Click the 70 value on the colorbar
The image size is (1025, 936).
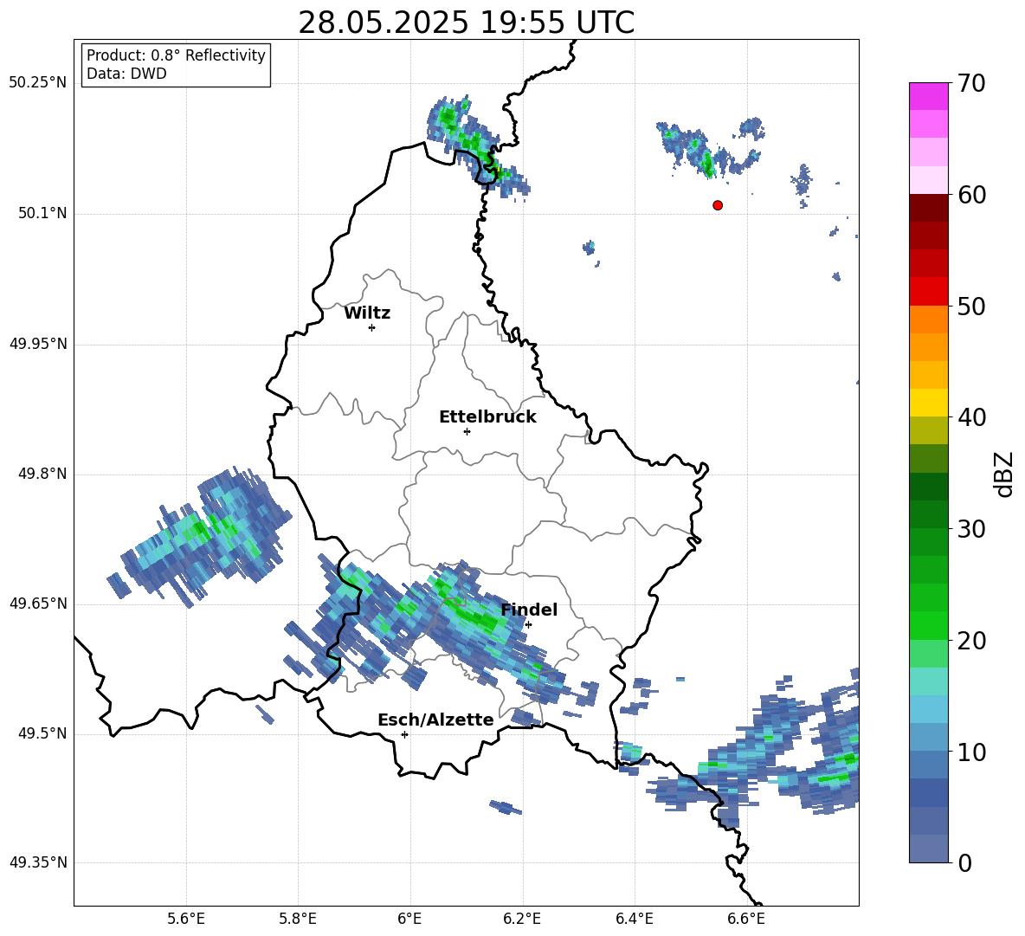click(x=971, y=83)
